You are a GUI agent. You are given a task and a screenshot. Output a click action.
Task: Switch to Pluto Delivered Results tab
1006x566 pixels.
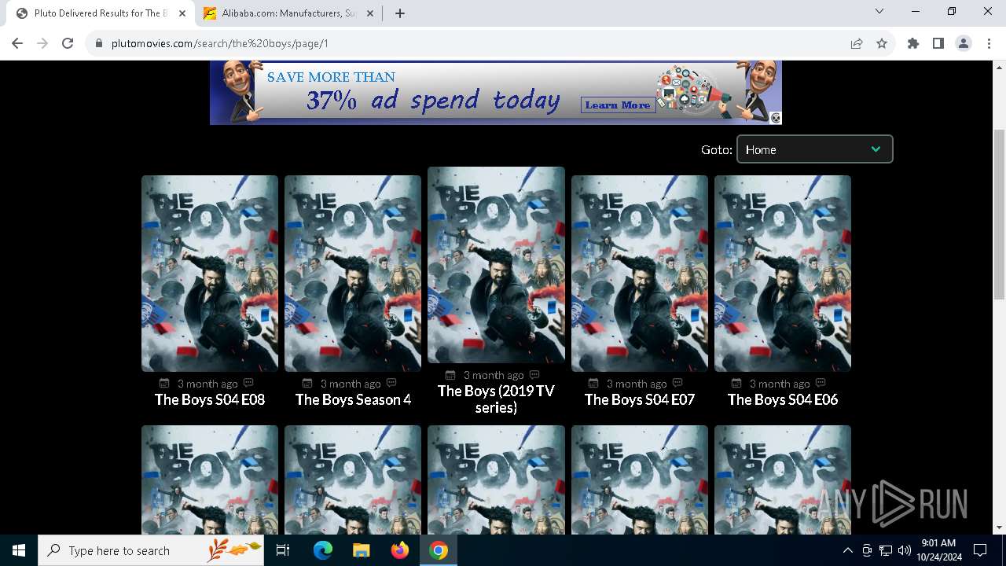(101, 13)
